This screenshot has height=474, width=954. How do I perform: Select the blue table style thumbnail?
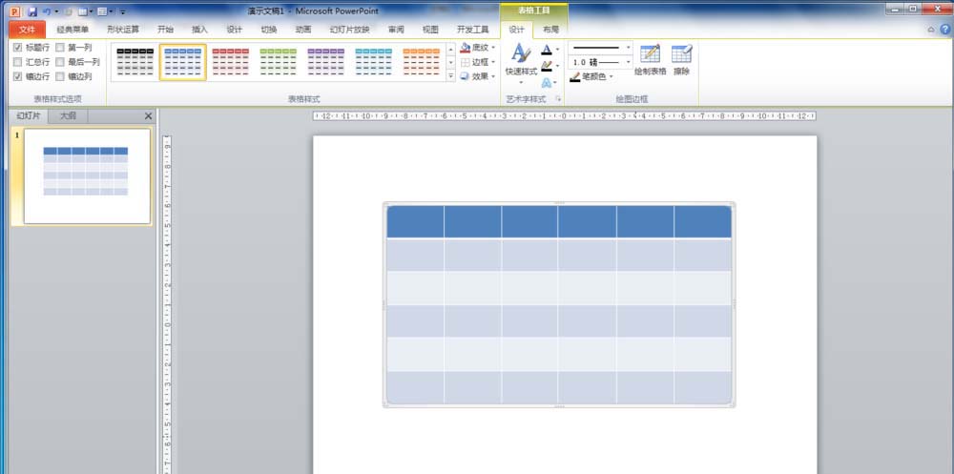tap(183, 62)
